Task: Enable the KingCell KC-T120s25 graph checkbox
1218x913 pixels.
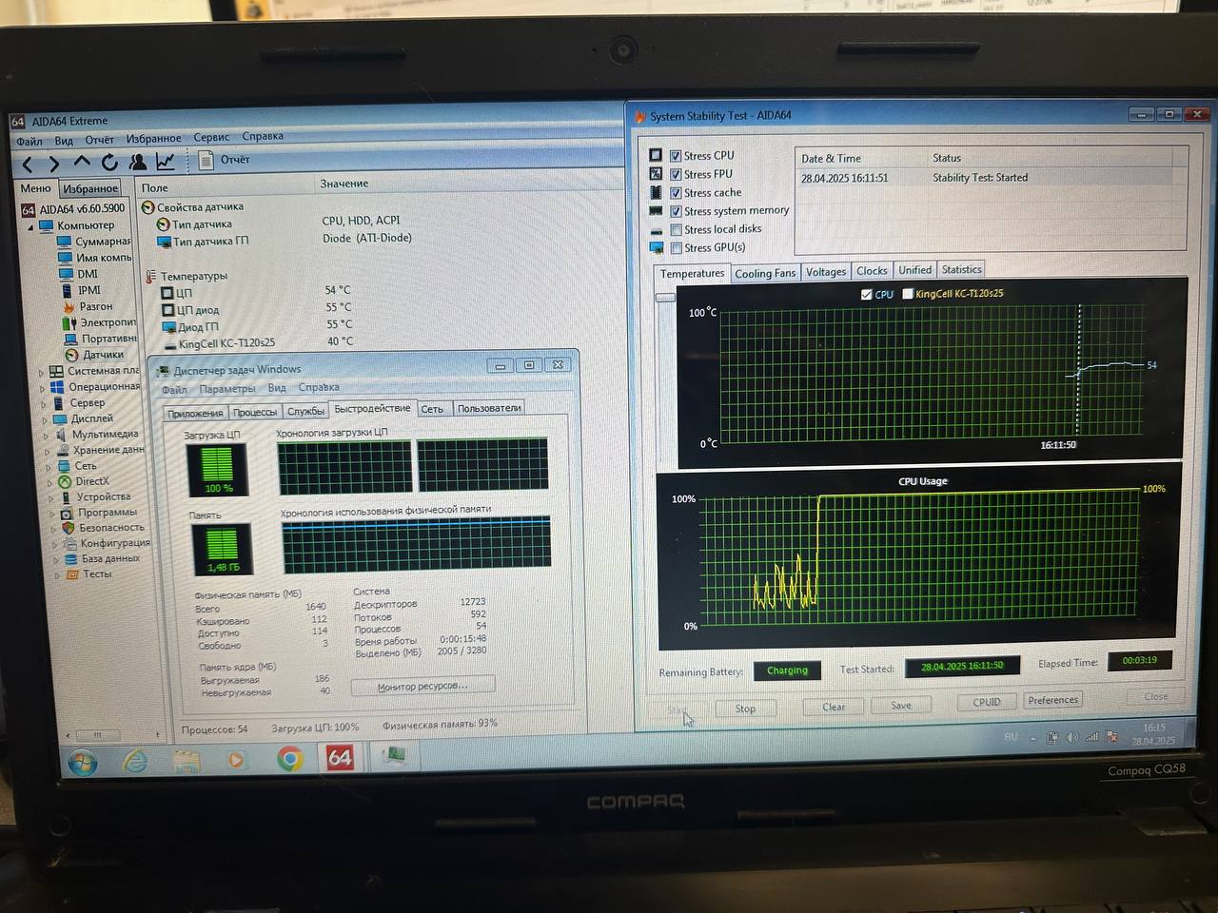Action: (x=908, y=294)
